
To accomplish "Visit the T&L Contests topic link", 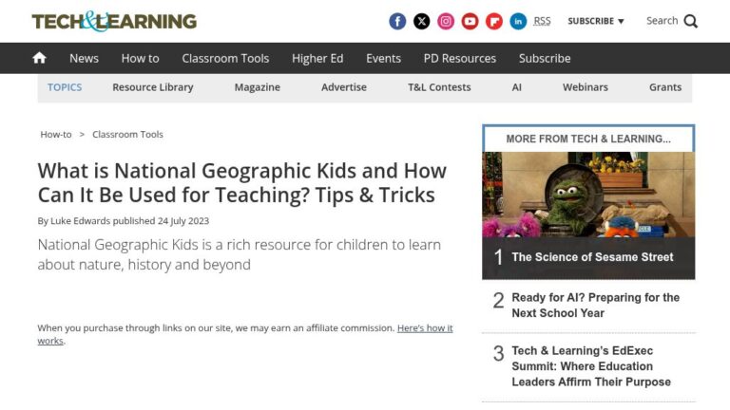I will pyautogui.click(x=439, y=87).
